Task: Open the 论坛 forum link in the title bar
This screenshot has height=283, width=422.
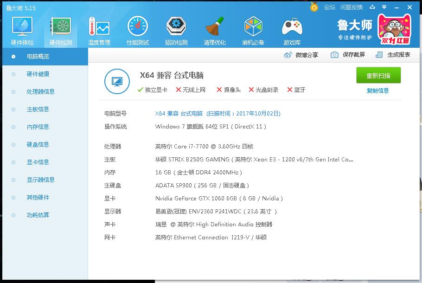Action: [x=330, y=7]
